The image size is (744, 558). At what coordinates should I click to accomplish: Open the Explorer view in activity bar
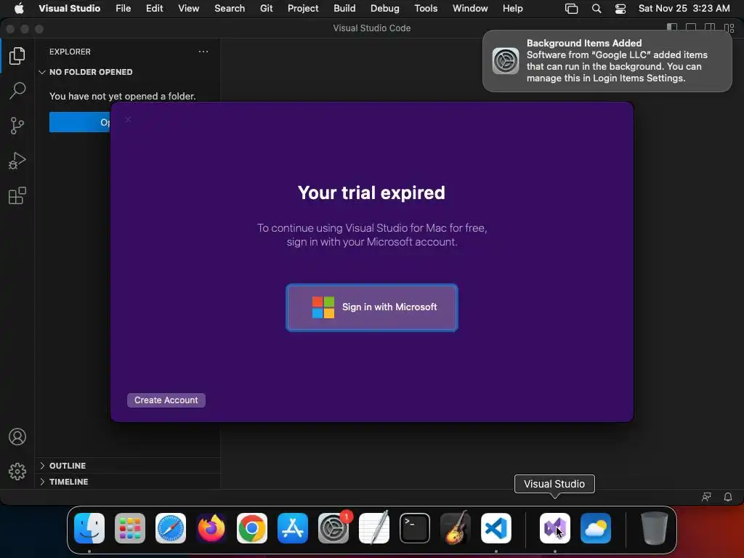coord(17,56)
